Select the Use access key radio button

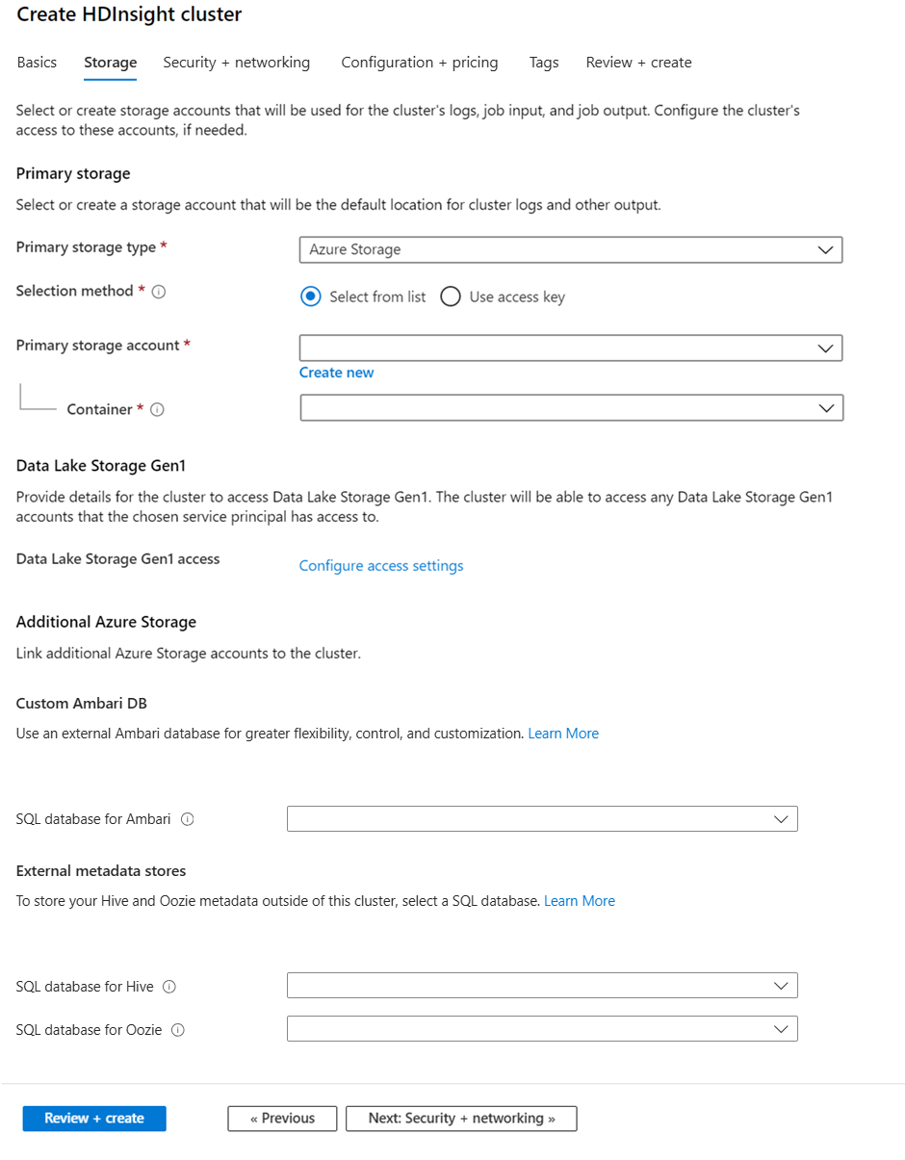tap(450, 296)
